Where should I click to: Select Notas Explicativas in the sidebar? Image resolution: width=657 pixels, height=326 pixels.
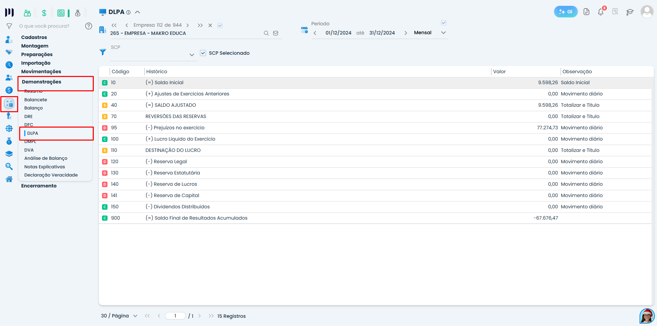(45, 167)
